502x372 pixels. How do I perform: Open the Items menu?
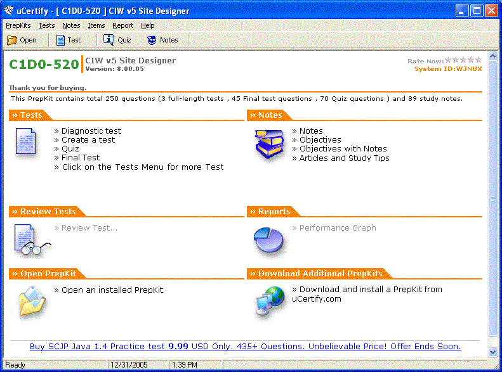(96, 25)
